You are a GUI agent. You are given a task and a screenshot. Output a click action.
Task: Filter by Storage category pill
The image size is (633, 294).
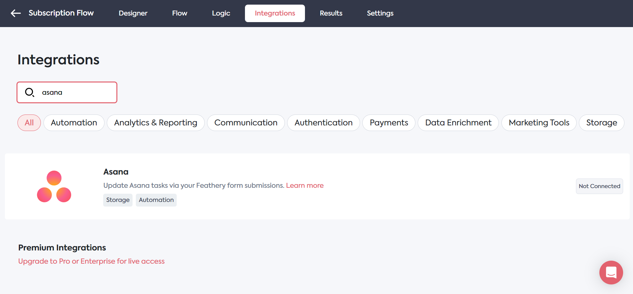tap(602, 123)
